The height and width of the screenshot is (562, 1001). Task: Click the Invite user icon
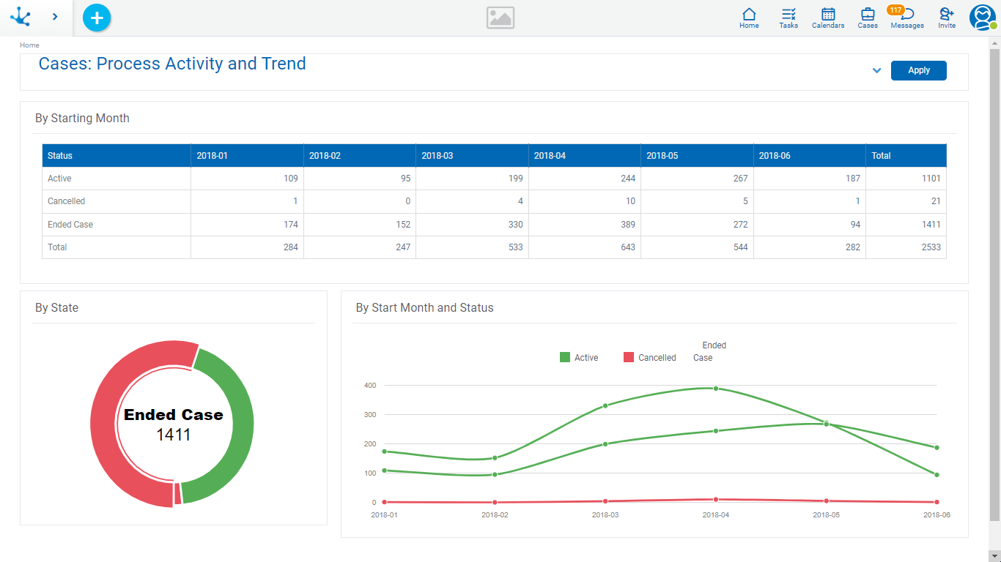click(x=947, y=18)
